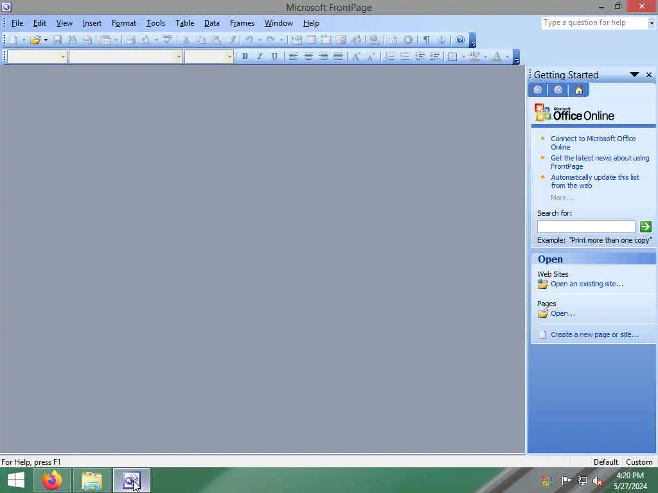Click Create a new page or site

[x=594, y=335]
